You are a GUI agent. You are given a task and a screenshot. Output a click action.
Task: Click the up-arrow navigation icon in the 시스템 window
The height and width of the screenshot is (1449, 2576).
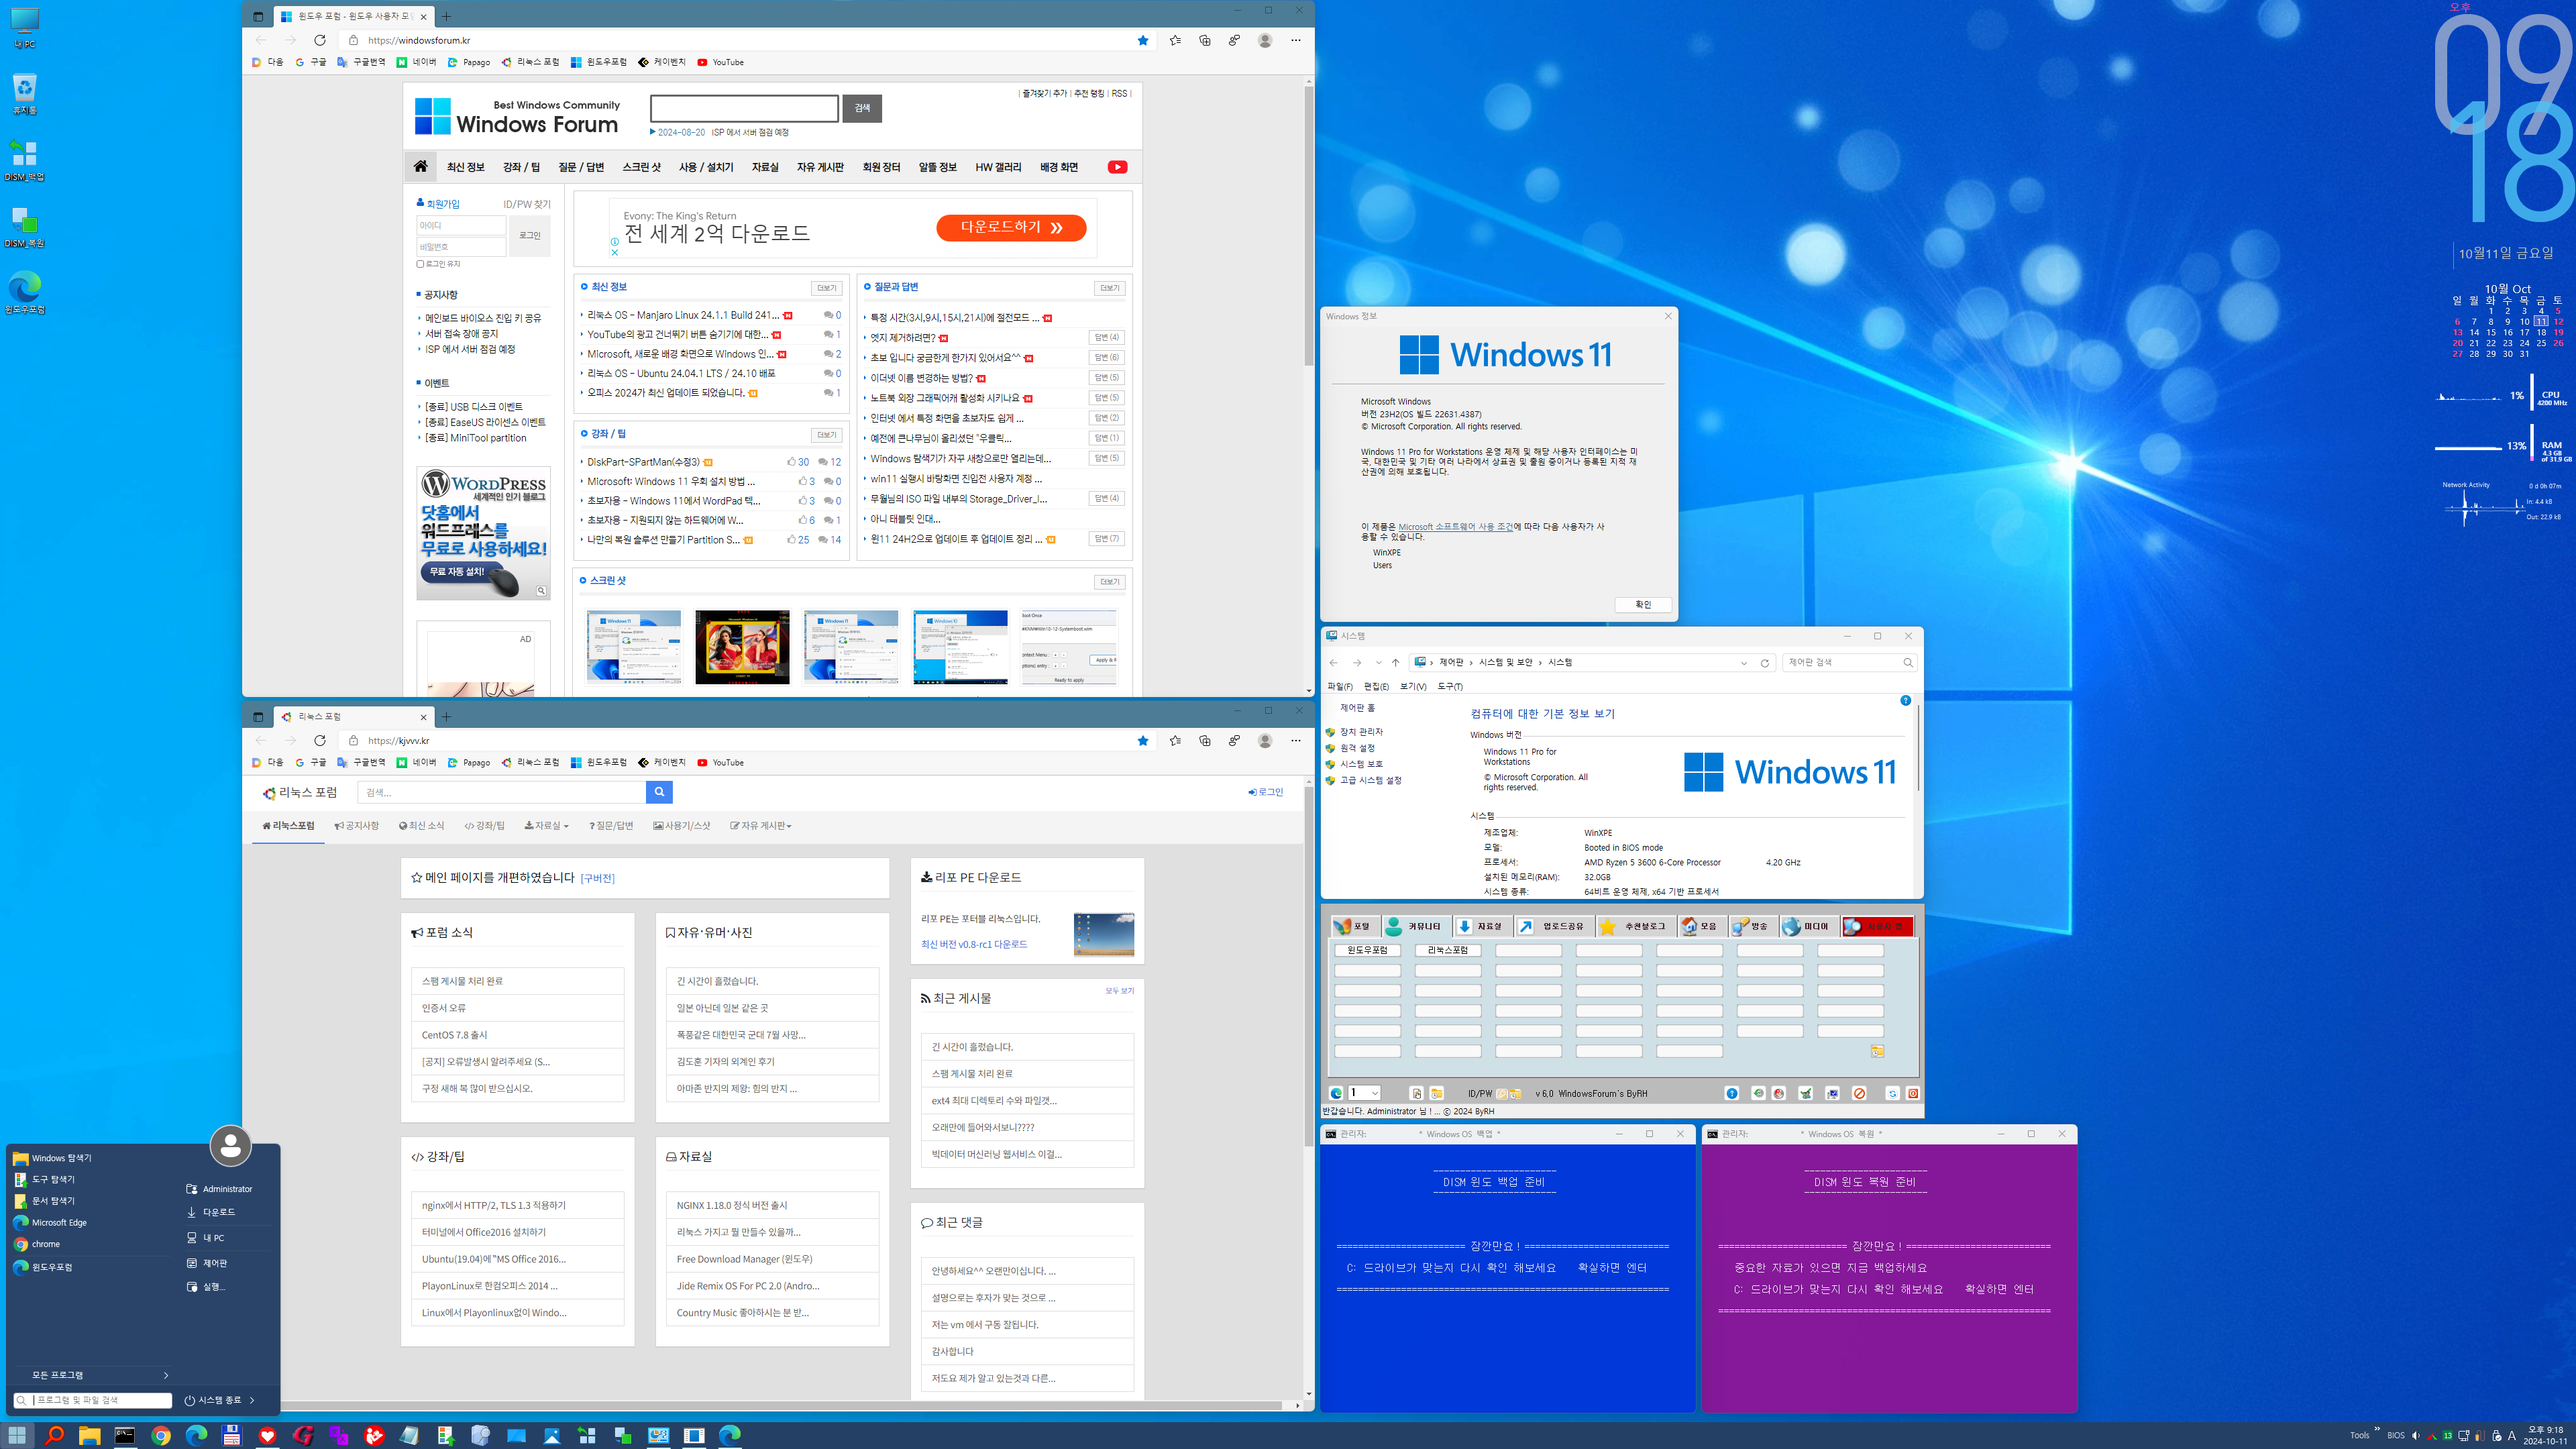[x=1395, y=662]
